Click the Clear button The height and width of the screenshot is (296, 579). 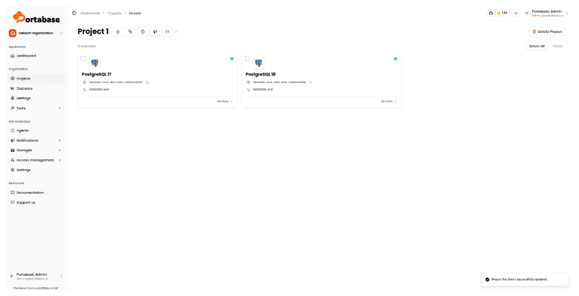[557, 46]
